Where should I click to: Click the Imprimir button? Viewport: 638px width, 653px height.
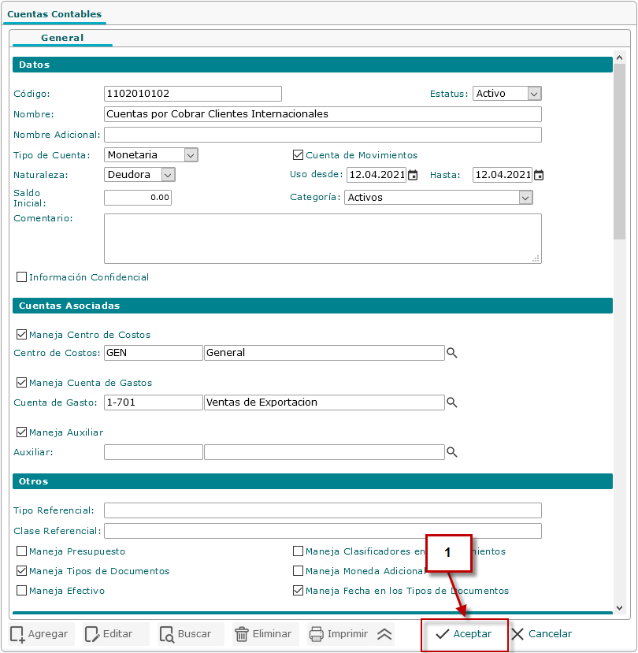pyautogui.click(x=340, y=634)
